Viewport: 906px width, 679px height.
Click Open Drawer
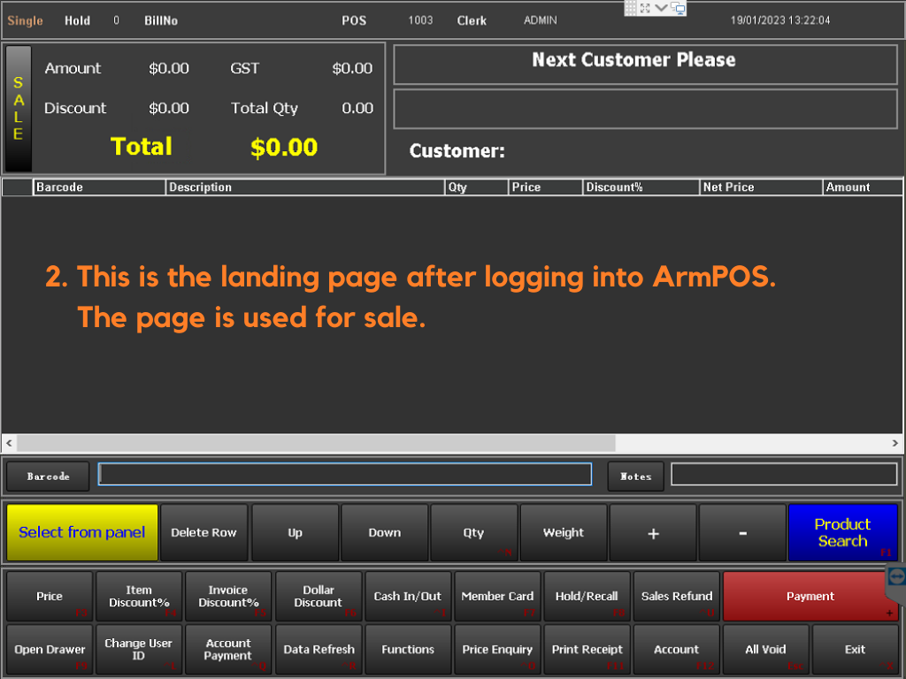[49, 649]
